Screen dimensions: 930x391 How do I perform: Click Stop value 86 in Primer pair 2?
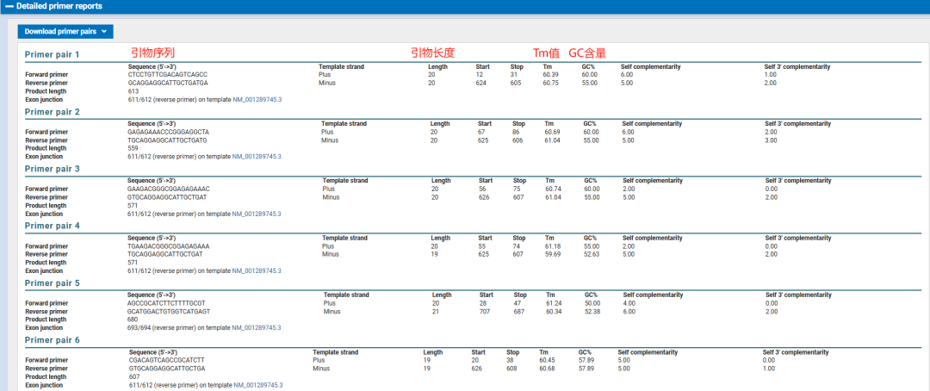pyautogui.click(x=516, y=132)
